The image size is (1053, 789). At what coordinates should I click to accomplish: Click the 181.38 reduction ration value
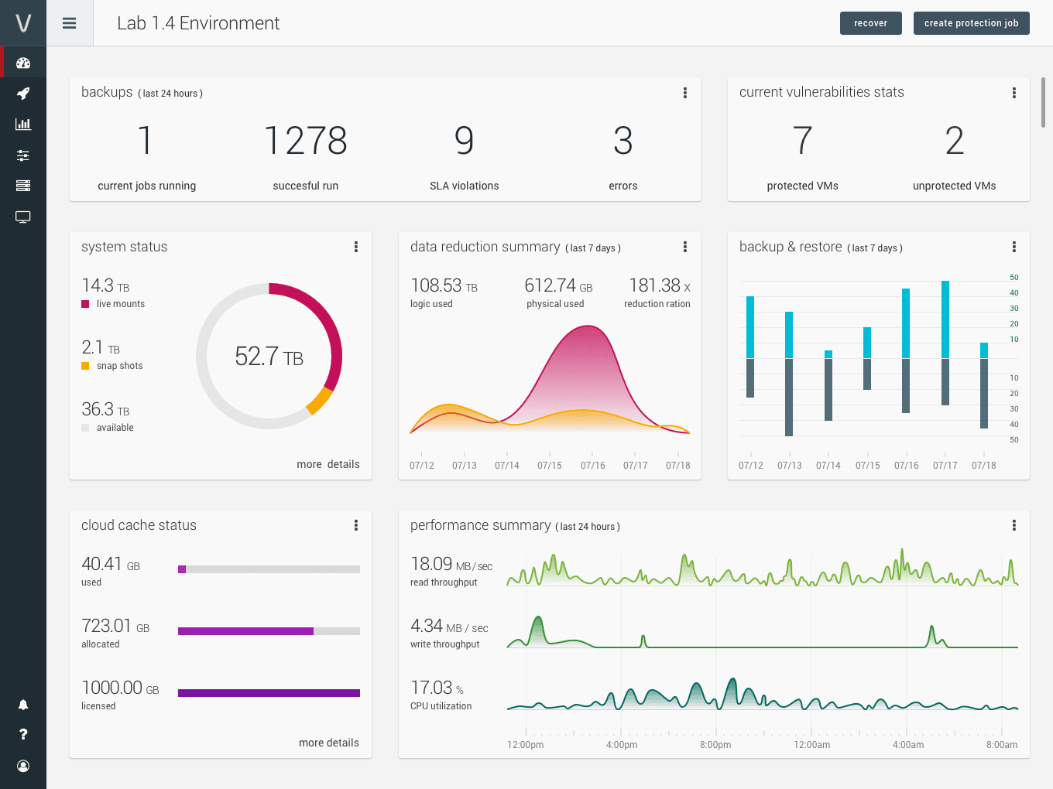pyautogui.click(x=660, y=286)
